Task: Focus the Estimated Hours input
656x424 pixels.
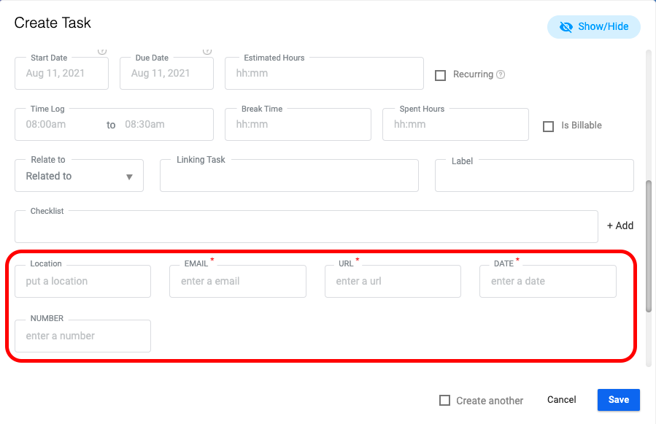Action: point(324,73)
